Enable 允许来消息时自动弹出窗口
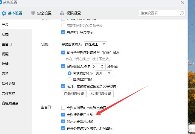 pos(63,108)
